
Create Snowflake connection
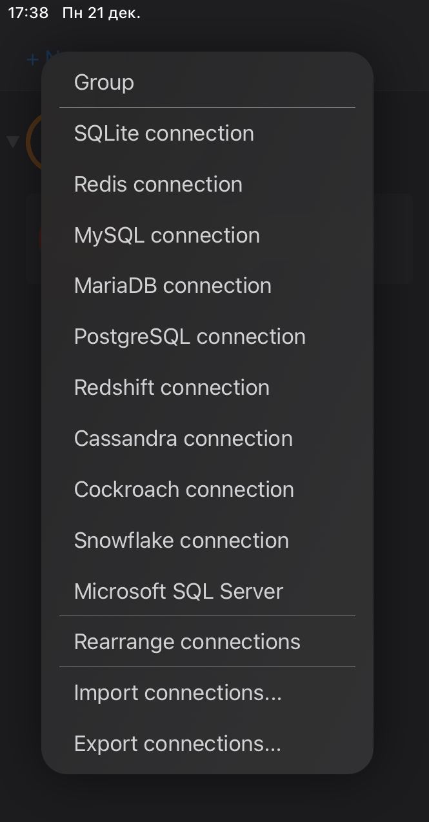point(207,541)
